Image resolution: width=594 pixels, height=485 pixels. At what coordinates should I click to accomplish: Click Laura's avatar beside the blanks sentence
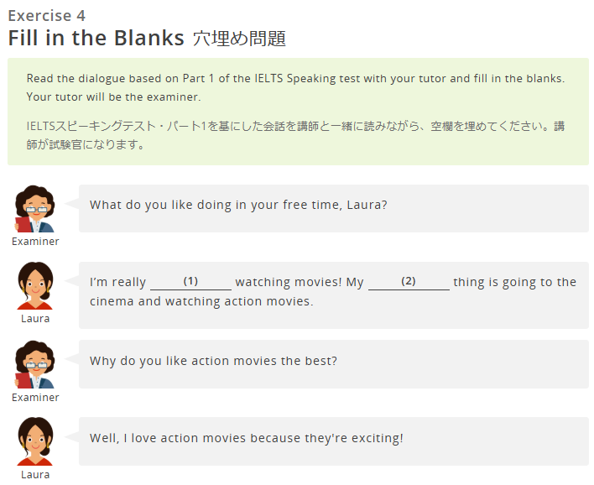[x=35, y=285]
